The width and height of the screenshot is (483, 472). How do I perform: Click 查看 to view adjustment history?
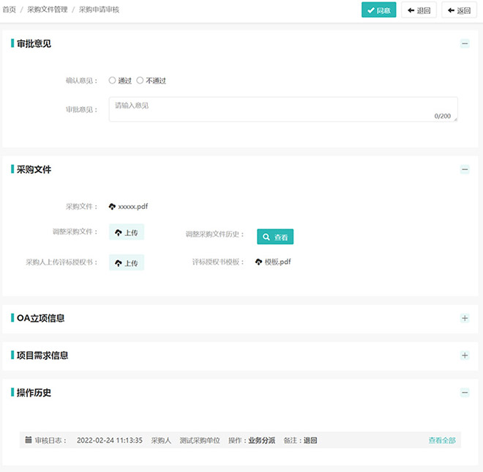coord(275,237)
